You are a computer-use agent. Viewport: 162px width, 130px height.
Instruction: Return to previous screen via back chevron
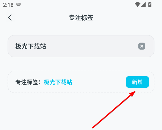[10, 18]
